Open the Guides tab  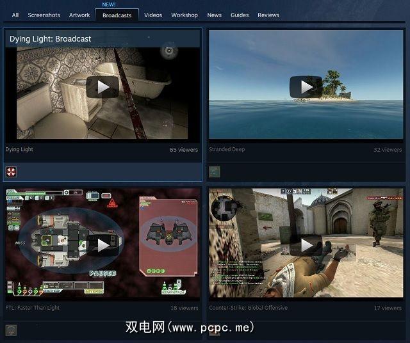pos(240,15)
